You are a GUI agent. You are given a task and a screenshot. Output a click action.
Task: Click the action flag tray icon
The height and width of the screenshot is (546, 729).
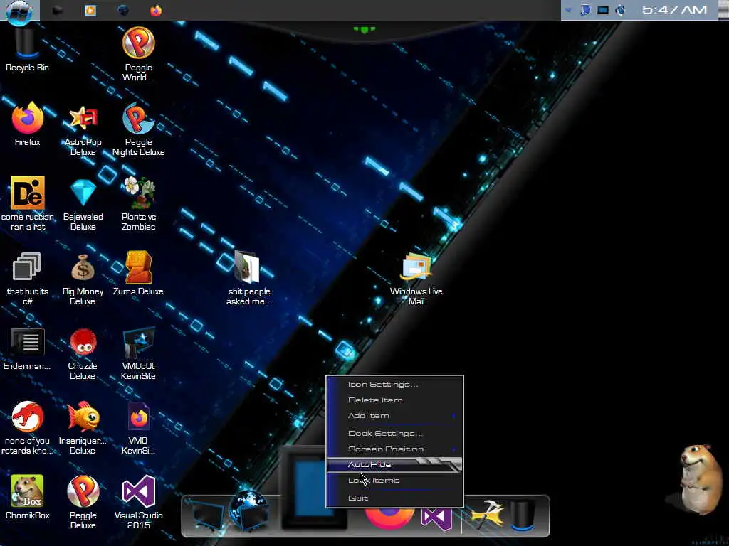point(585,10)
